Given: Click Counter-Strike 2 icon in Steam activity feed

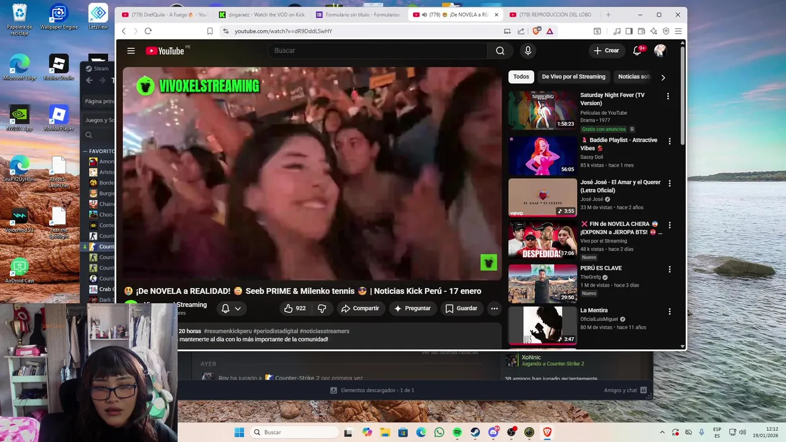Looking at the screenshot, I should click(x=269, y=378).
